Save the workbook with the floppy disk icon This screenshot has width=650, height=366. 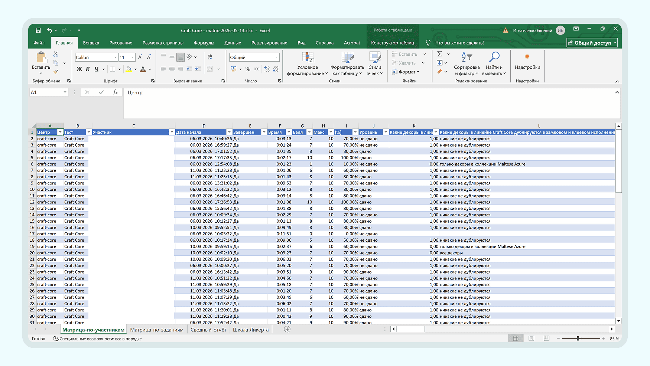[x=38, y=30]
